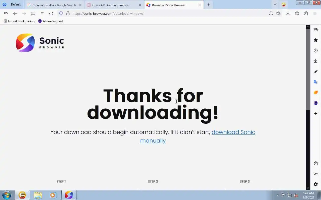
Task: Click Sonic Browser taskbar icon
Action: click(x=69, y=195)
